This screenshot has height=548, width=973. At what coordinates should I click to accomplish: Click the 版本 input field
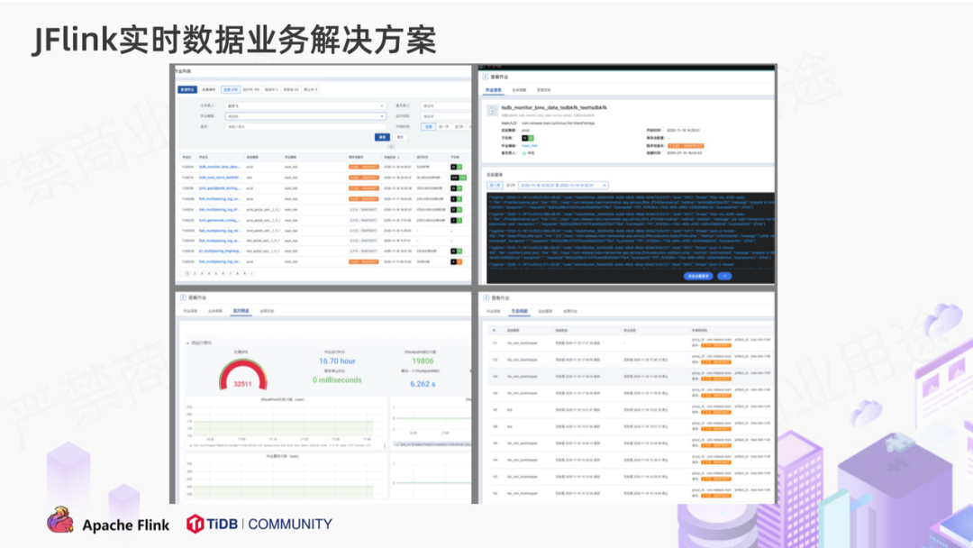(305, 126)
